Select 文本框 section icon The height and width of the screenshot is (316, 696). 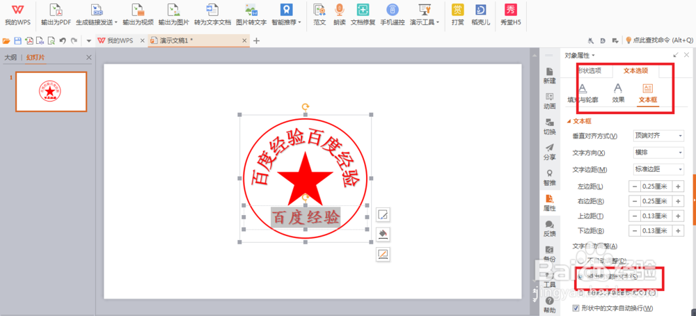[x=648, y=93]
